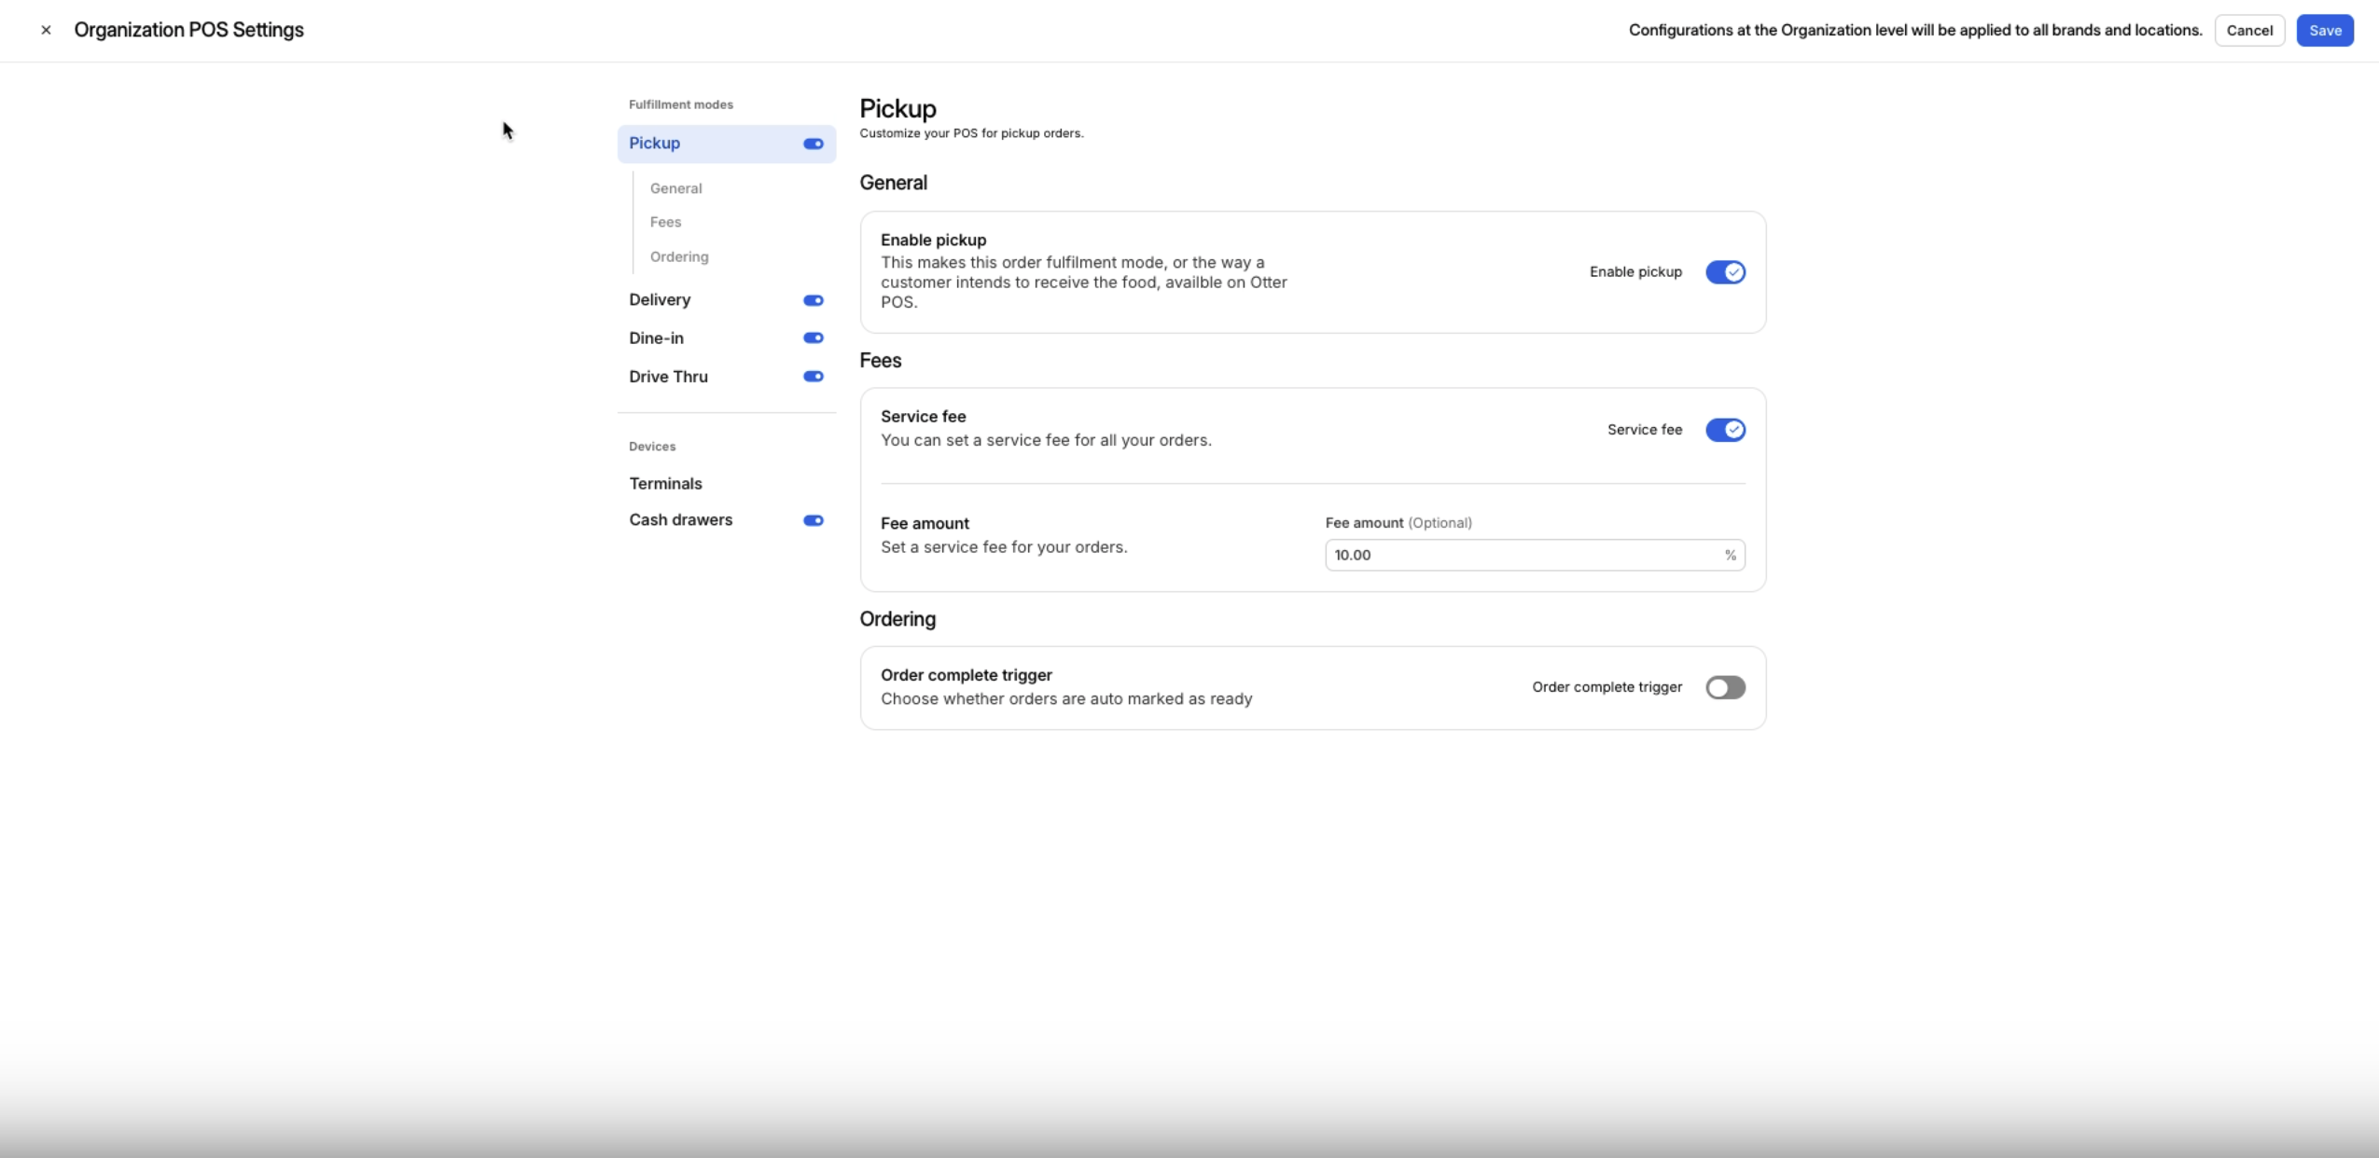Enable the Order complete trigger toggle
The height and width of the screenshot is (1158, 2379).
point(1725,687)
